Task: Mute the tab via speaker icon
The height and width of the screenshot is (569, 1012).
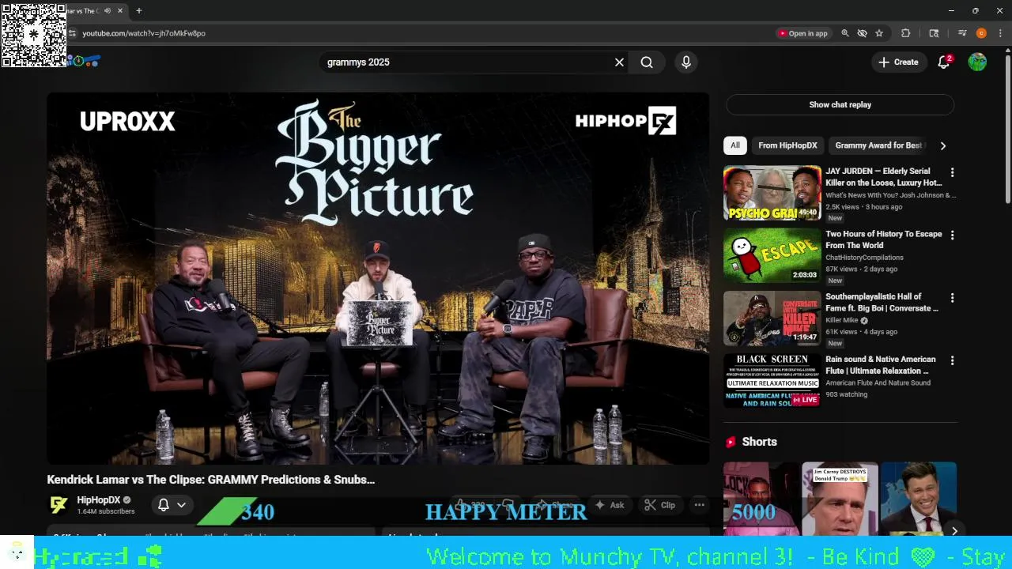Action: 107,11
